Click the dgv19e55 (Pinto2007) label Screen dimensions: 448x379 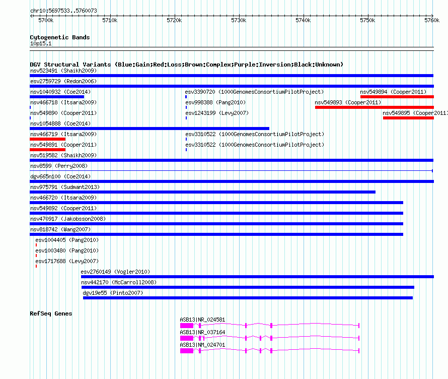pyautogui.click(x=113, y=293)
